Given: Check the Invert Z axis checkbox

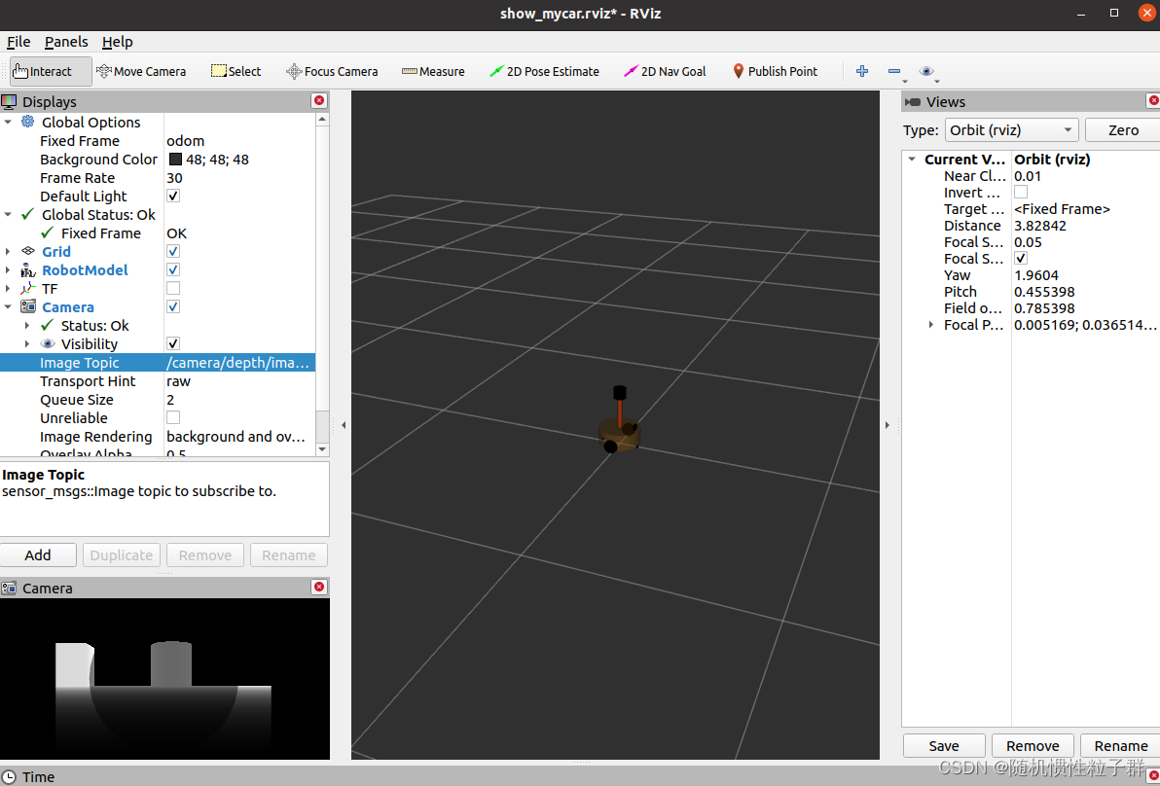Looking at the screenshot, I should [x=1021, y=193].
